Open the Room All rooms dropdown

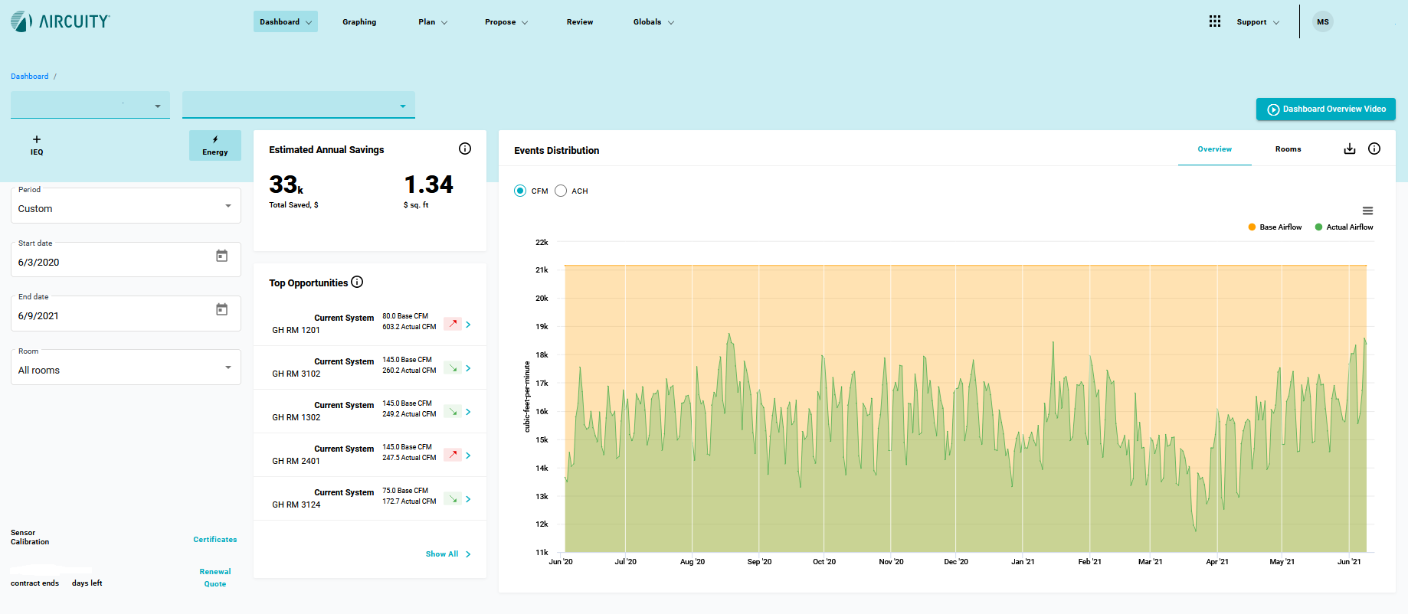point(126,368)
